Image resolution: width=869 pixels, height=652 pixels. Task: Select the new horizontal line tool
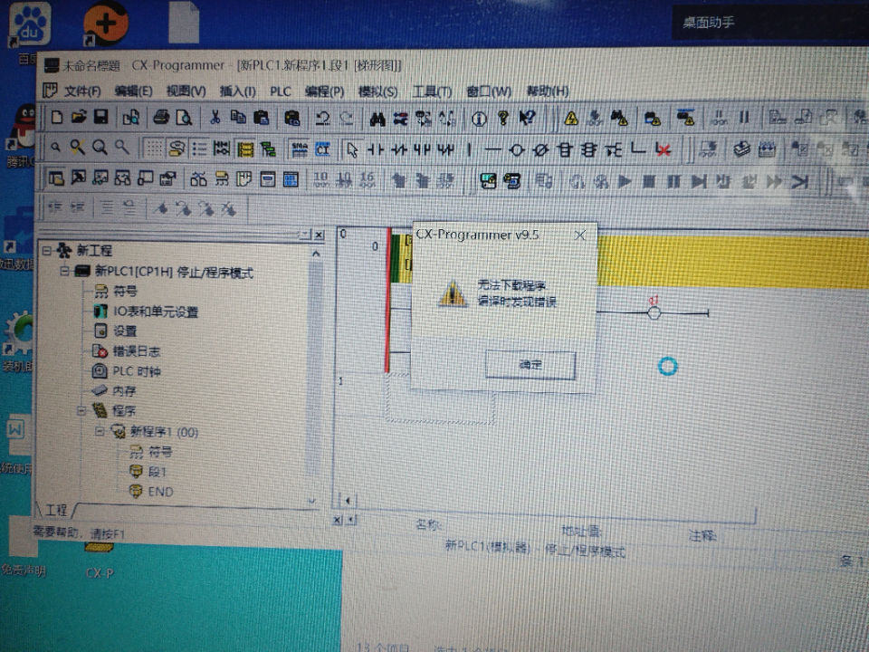click(492, 149)
